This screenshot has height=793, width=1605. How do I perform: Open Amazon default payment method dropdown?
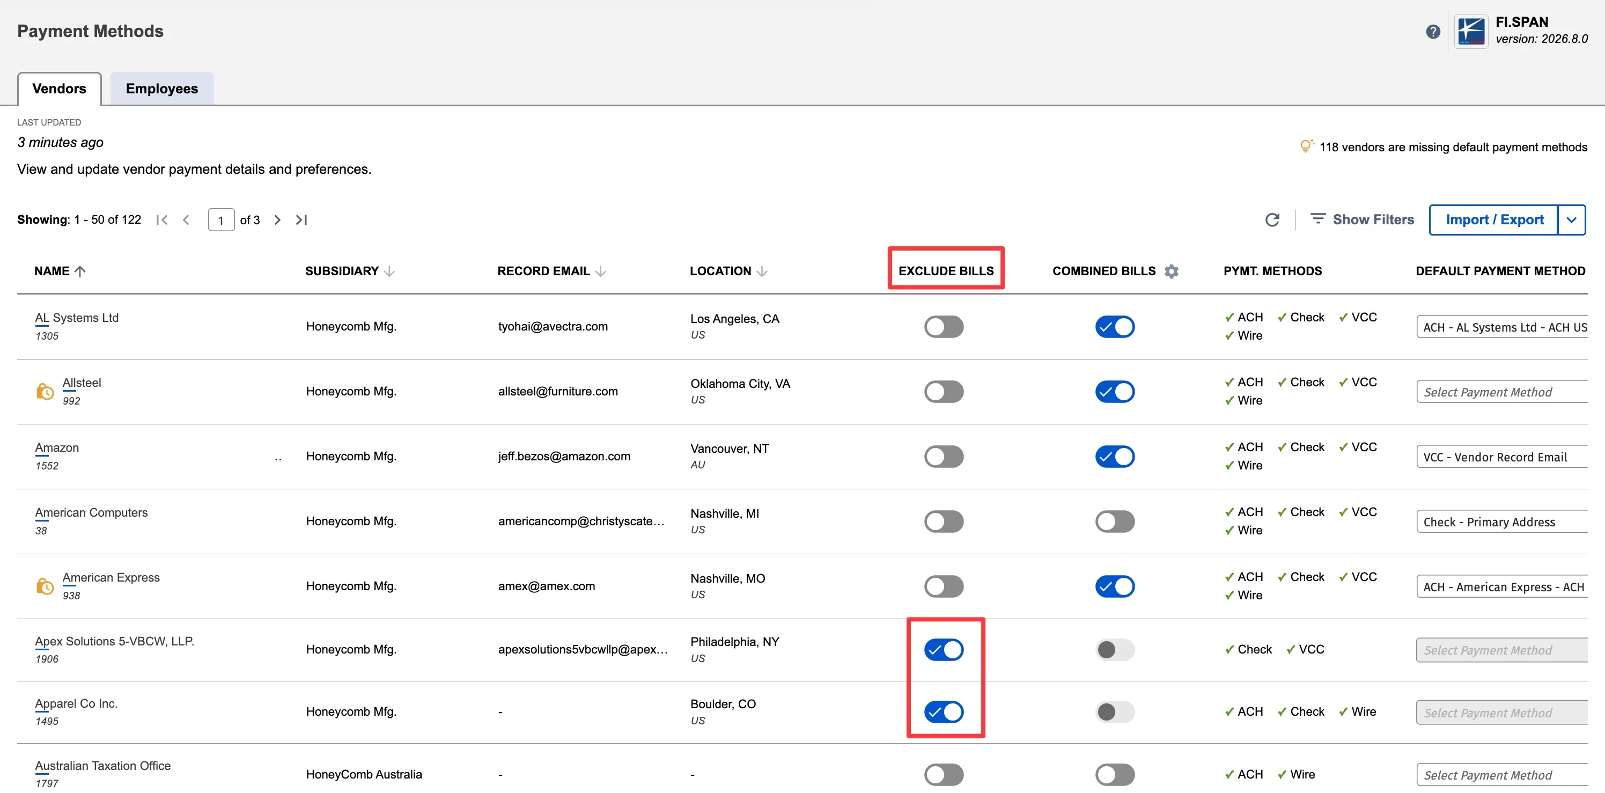(x=1501, y=457)
